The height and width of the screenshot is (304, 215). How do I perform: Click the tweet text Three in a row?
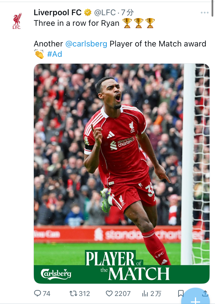(77, 23)
